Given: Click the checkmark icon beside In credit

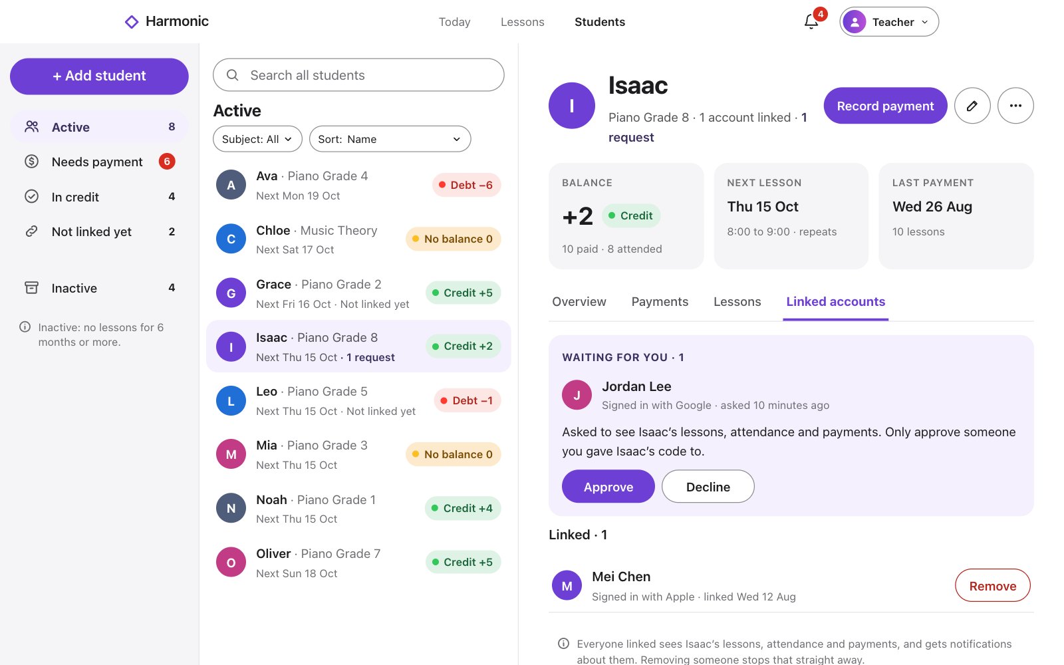Looking at the screenshot, I should (31, 196).
